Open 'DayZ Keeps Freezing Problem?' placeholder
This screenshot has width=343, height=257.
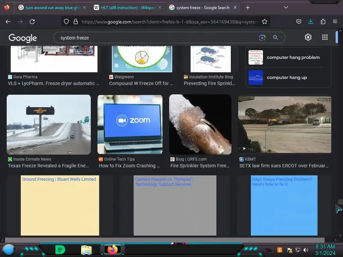(x=284, y=205)
